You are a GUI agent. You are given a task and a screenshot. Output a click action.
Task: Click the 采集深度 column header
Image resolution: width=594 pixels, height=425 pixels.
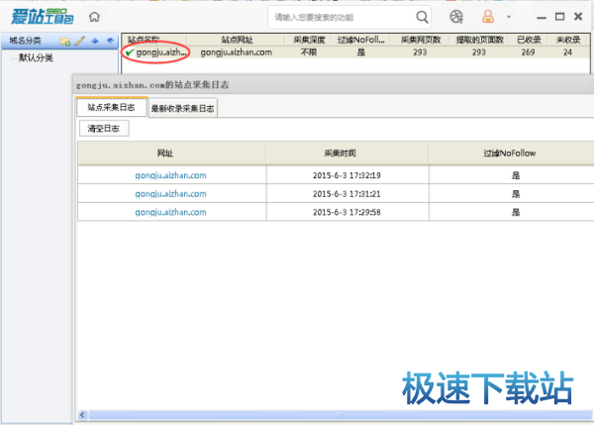(309, 40)
